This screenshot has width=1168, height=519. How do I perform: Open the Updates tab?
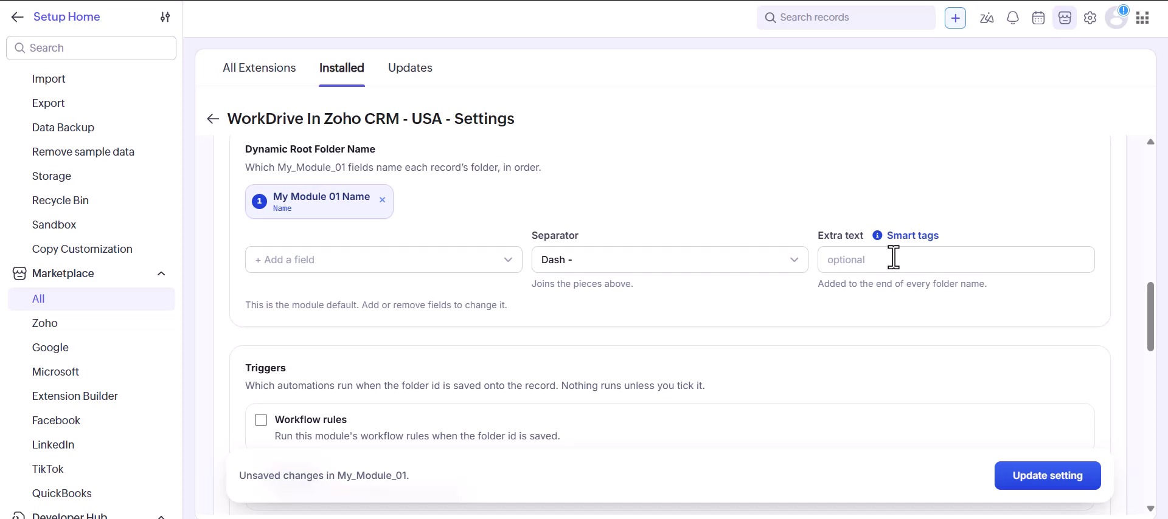[410, 68]
